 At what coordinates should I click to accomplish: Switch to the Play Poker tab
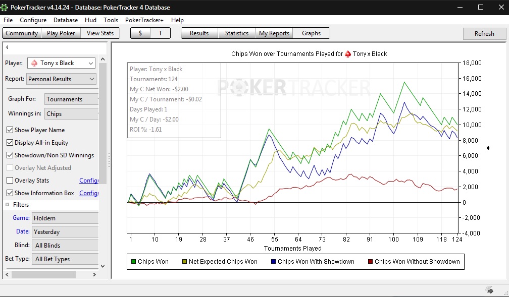click(x=61, y=33)
